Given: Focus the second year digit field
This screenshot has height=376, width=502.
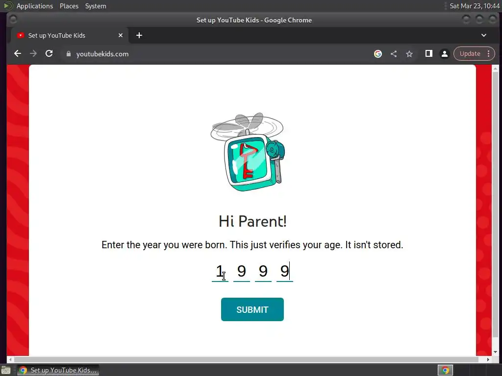Looking at the screenshot, I should tap(242, 272).
